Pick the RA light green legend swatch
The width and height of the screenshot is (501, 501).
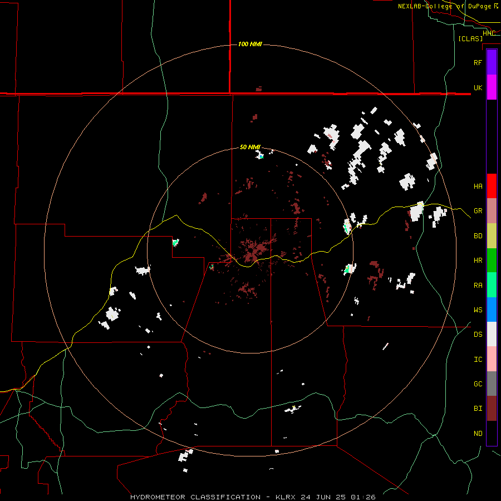(x=492, y=285)
